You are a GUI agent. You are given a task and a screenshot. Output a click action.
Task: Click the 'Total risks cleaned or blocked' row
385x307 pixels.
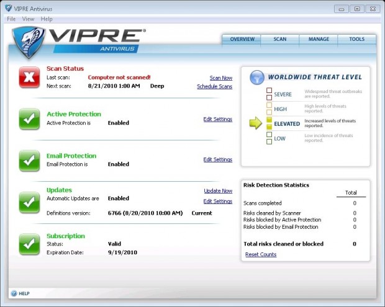[300, 244]
